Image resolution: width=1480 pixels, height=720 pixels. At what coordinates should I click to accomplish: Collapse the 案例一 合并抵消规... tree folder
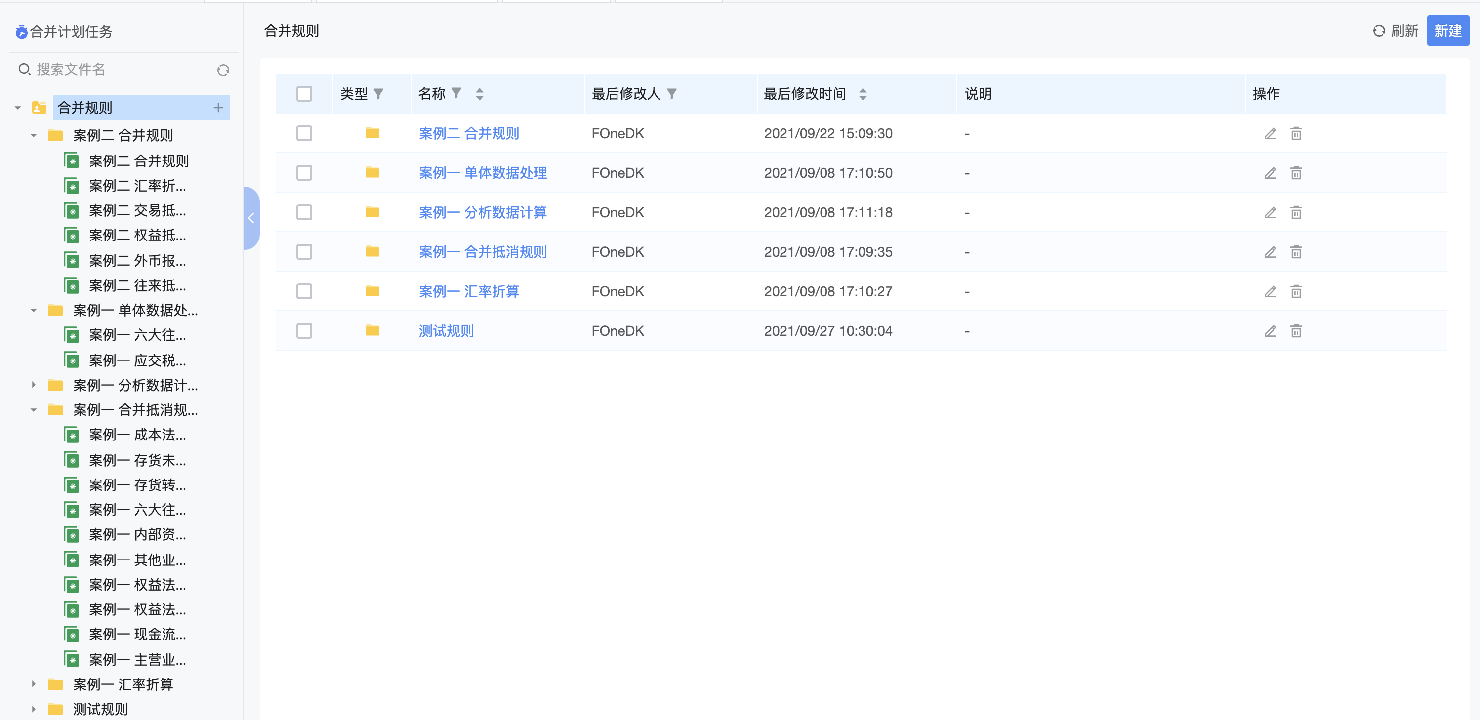pos(33,410)
